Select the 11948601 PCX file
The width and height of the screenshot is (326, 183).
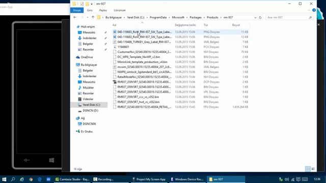[x=180, y=47]
